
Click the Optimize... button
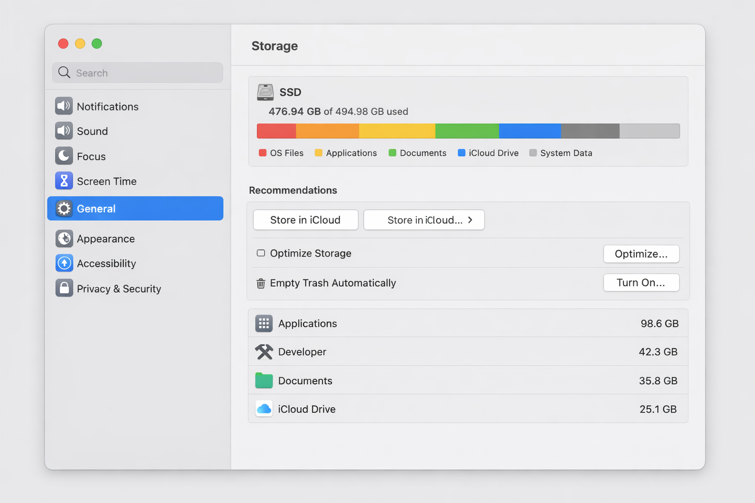[x=641, y=254]
